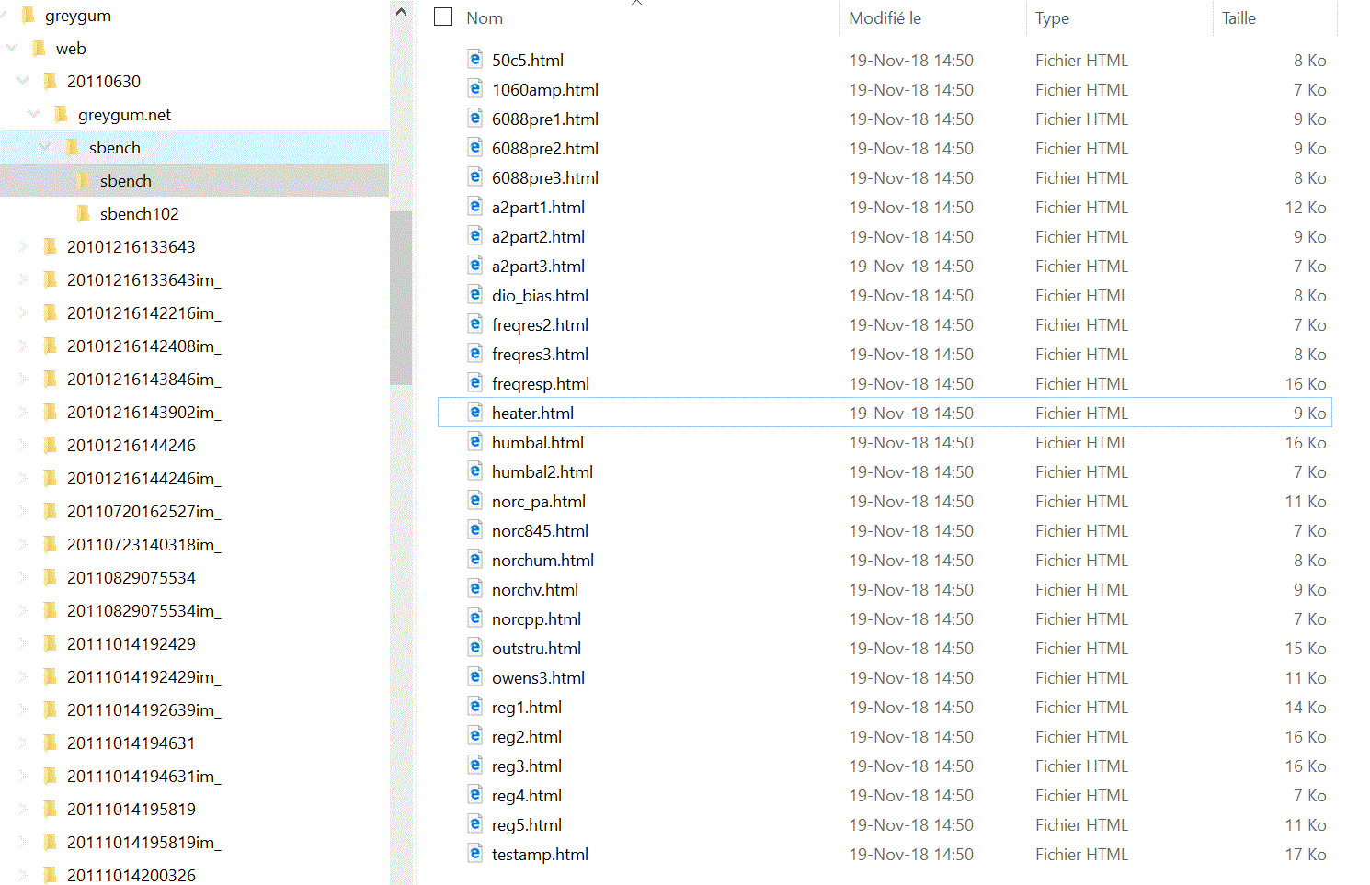Click the humbal.html file icon

click(x=474, y=442)
